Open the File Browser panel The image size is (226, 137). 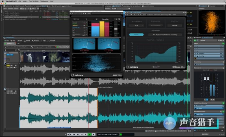point(8,6)
